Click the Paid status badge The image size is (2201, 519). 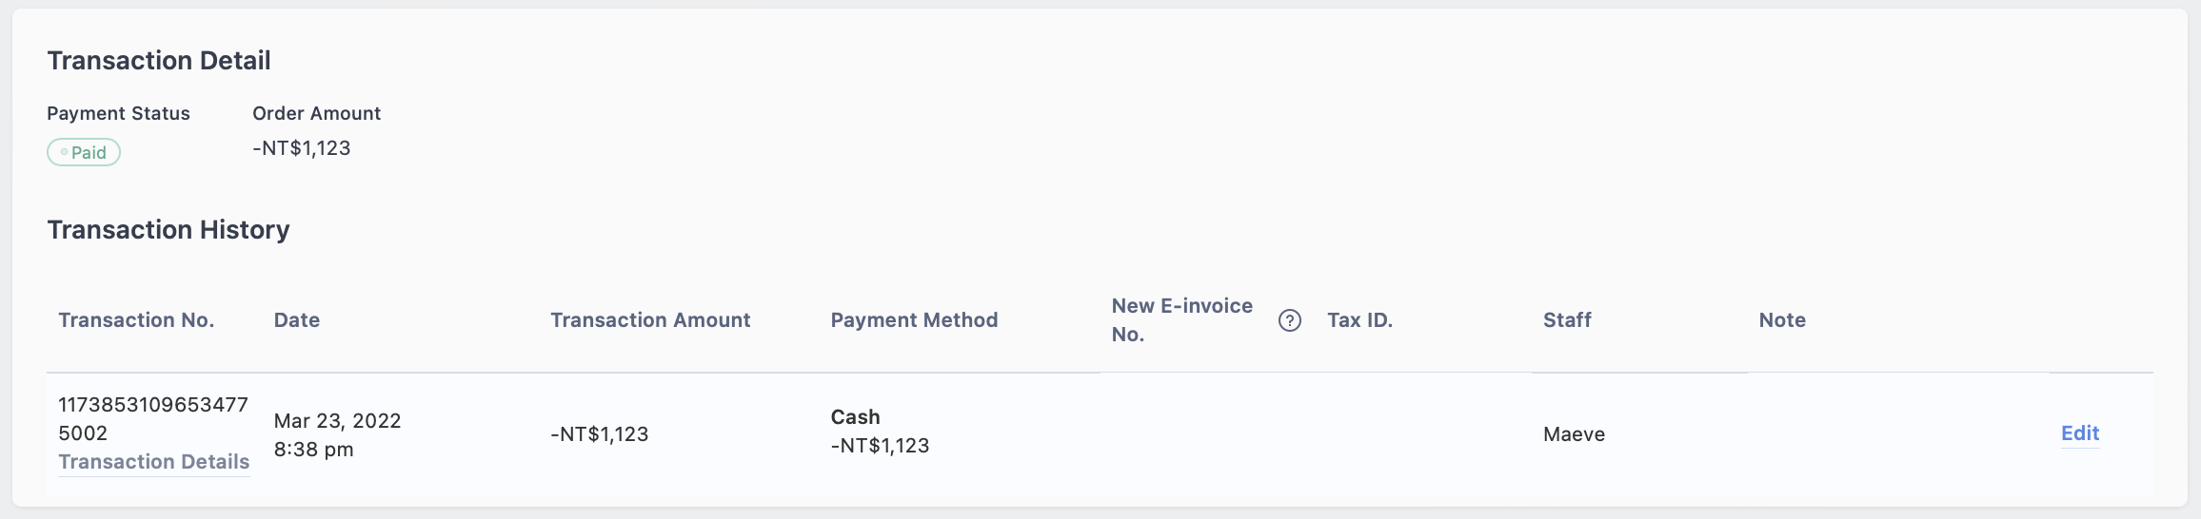84,152
